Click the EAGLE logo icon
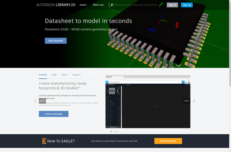Image resolution: width=231 pixels, height=152 pixels. coord(44,141)
